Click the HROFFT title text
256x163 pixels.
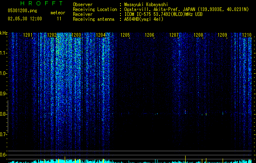click(x=42, y=3)
